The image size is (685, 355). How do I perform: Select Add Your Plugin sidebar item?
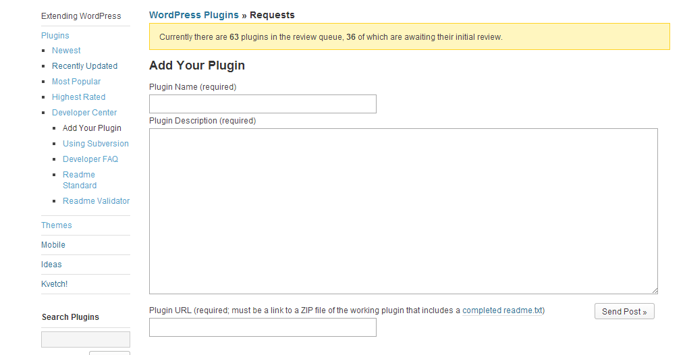92,128
